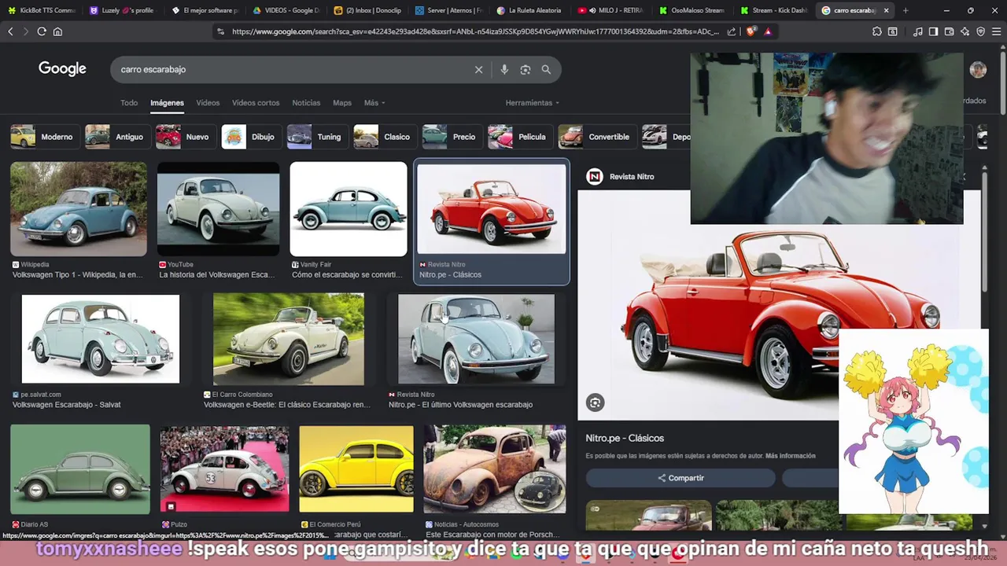Open a new browser tab
Image resolution: width=1007 pixels, height=566 pixels.
(x=906, y=10)
